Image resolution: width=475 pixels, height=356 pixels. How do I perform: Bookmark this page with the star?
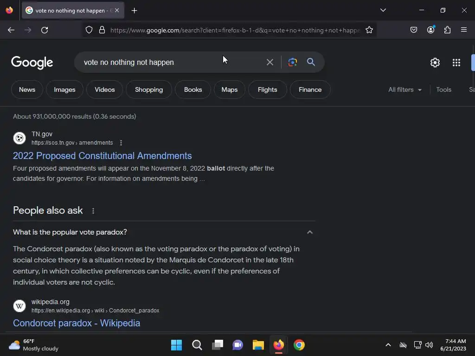click(x=369, y=30)
